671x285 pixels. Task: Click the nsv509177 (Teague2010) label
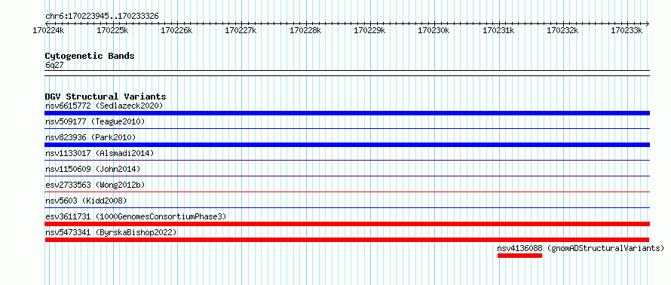(x=95, y=122)
